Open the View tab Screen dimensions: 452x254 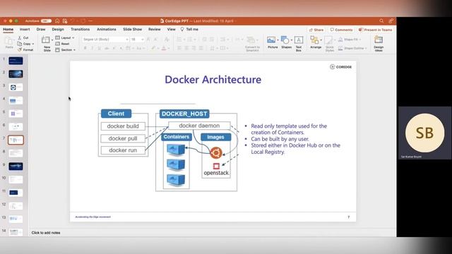coord(171,30)
